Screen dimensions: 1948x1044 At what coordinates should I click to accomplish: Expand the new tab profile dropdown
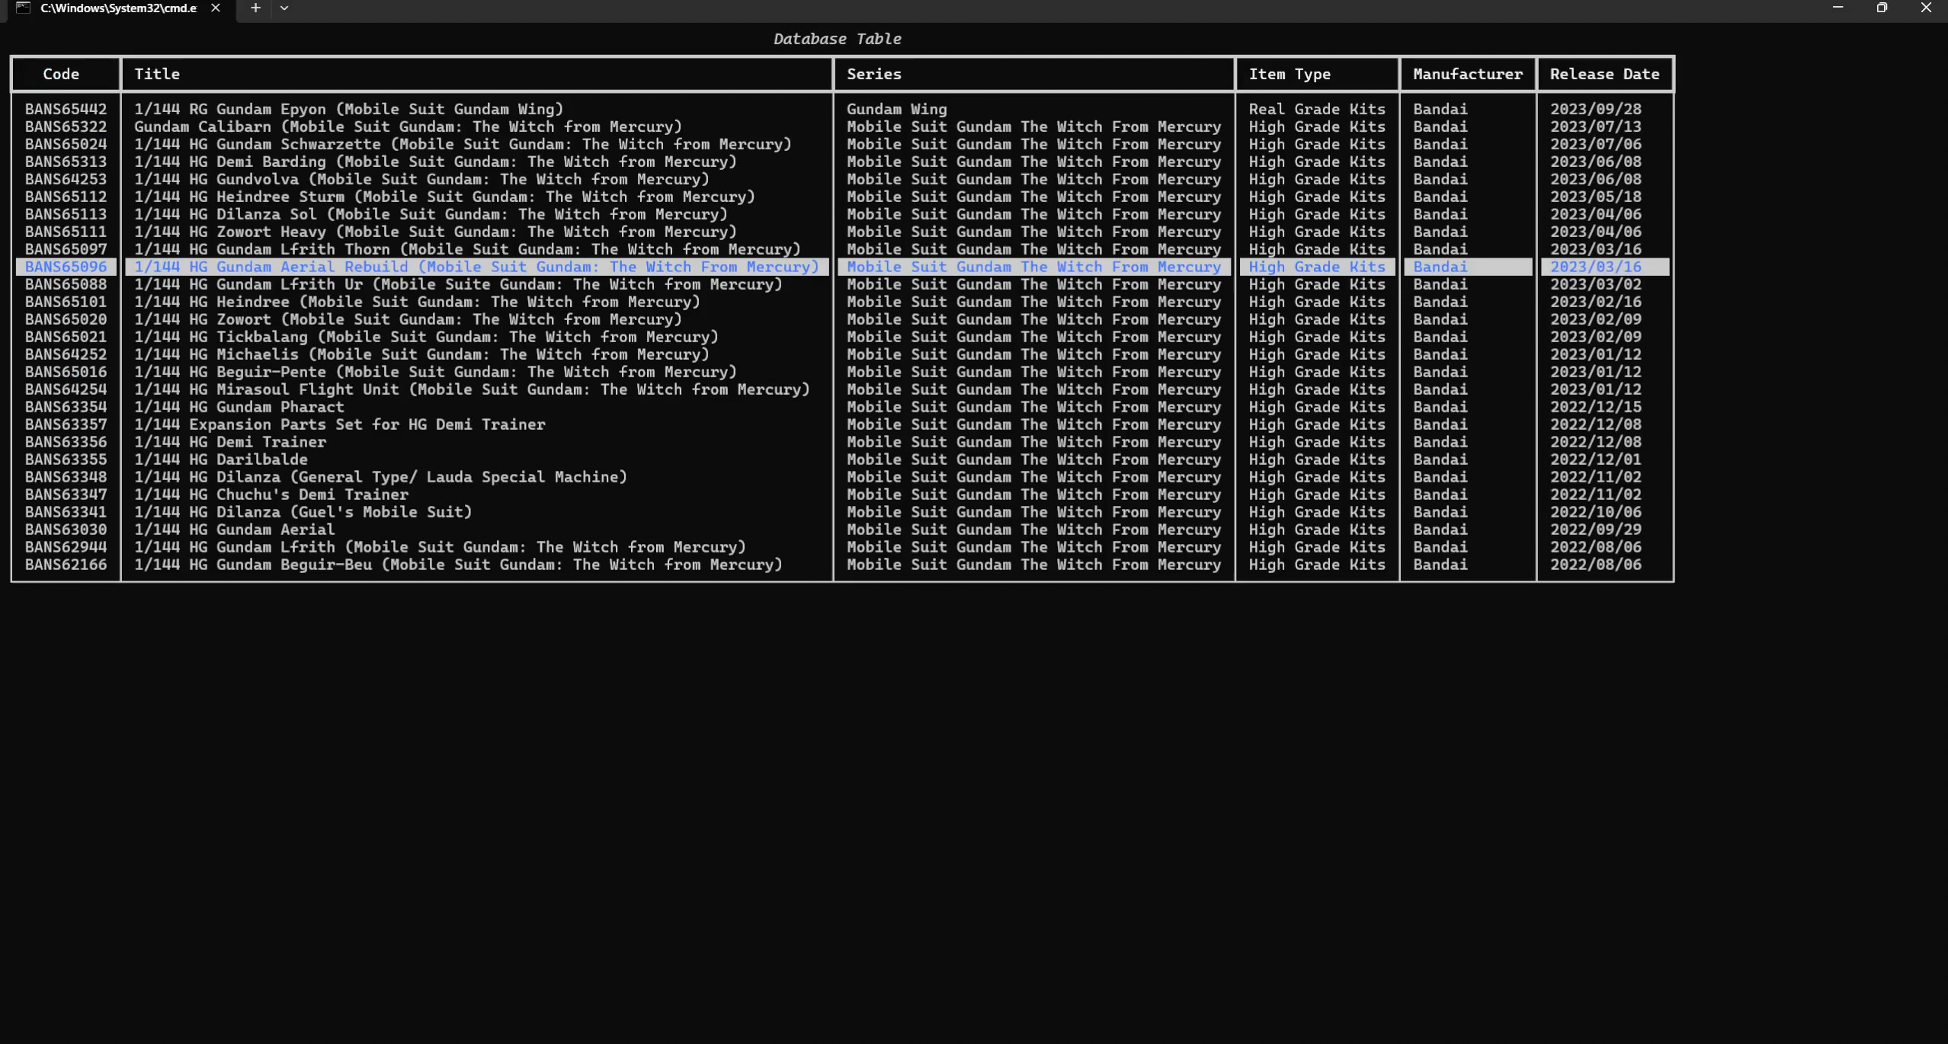(284, 8)
